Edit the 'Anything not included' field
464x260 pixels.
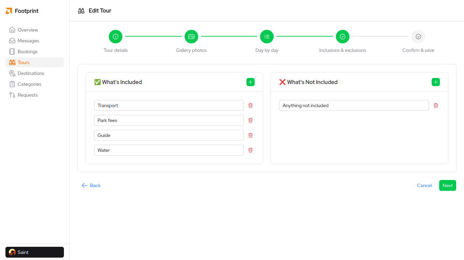click(x=354, y=105)
